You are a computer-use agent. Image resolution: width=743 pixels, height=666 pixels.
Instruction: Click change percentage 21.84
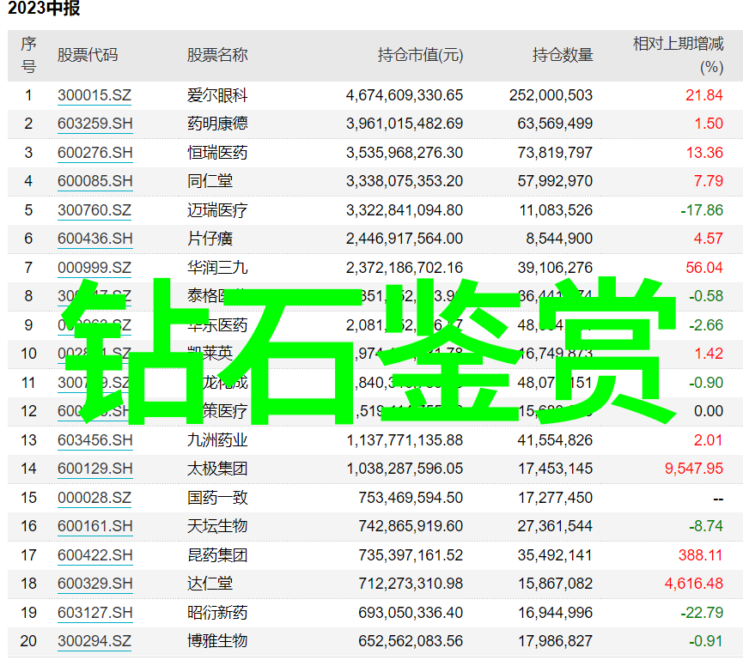pos(704,95)
